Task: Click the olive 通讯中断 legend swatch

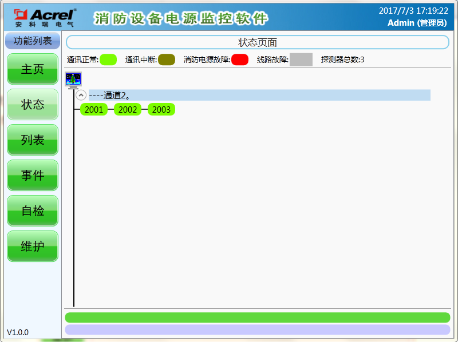Action: (x=167, y=59)
